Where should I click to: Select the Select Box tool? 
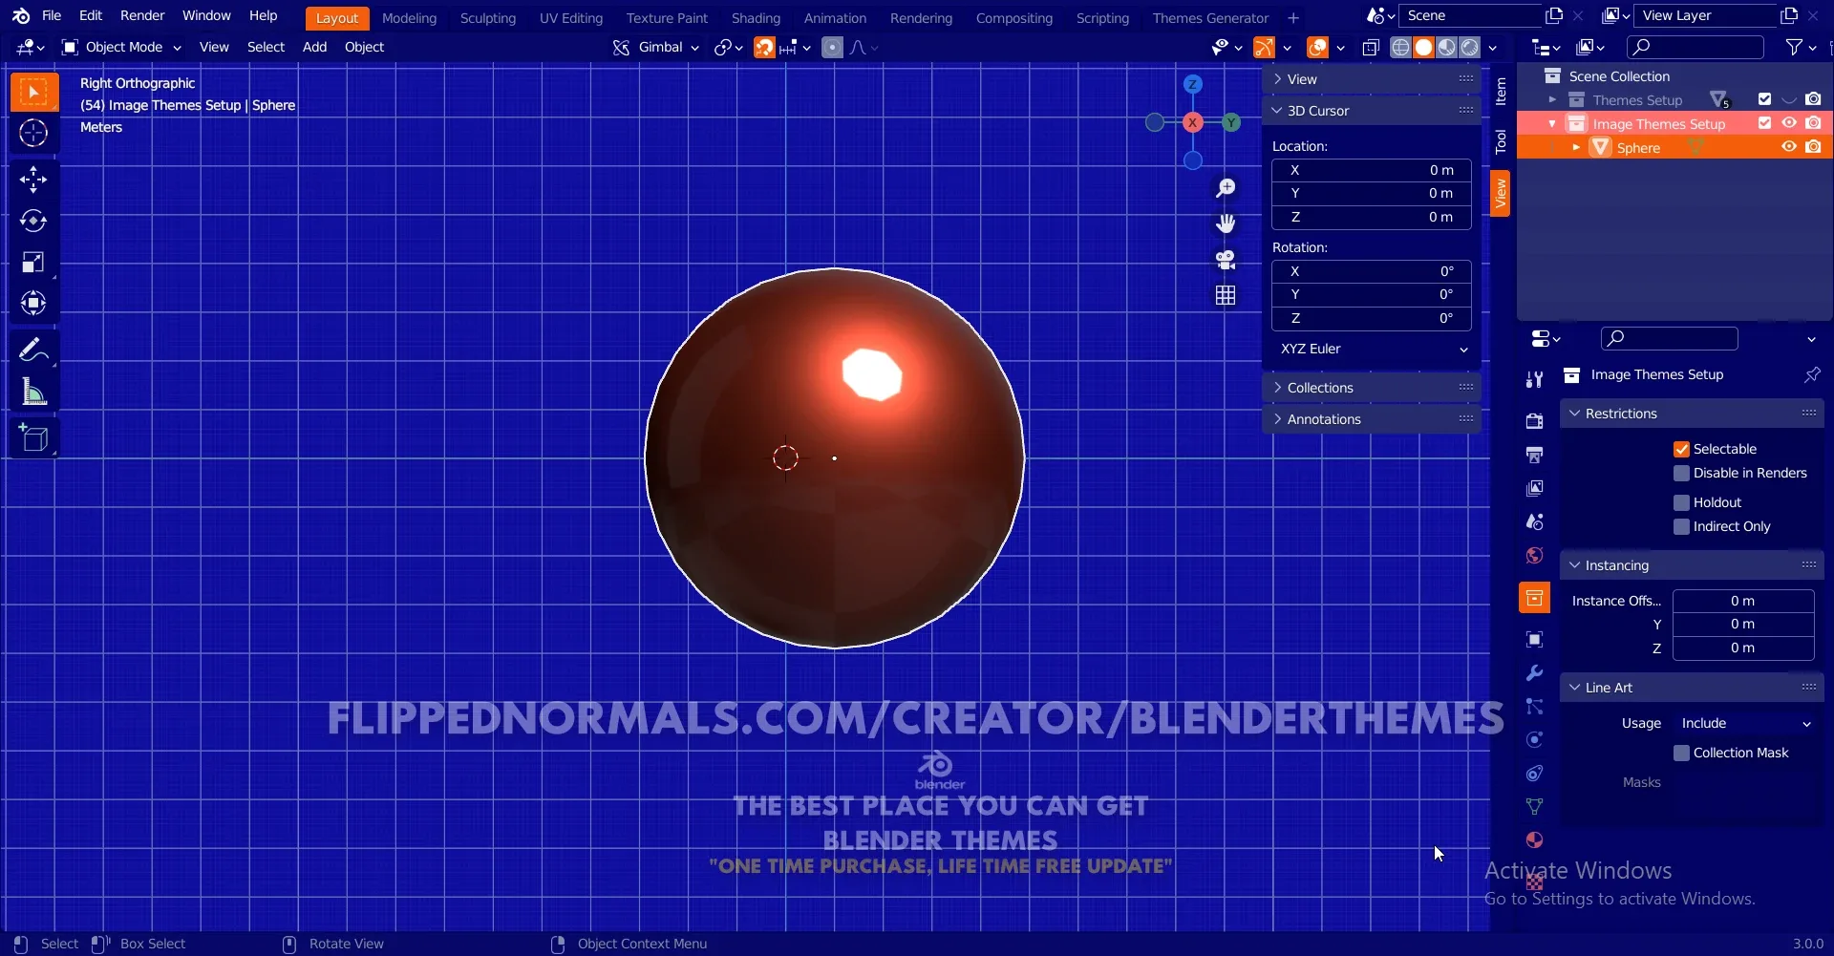[x=33, y=92]
